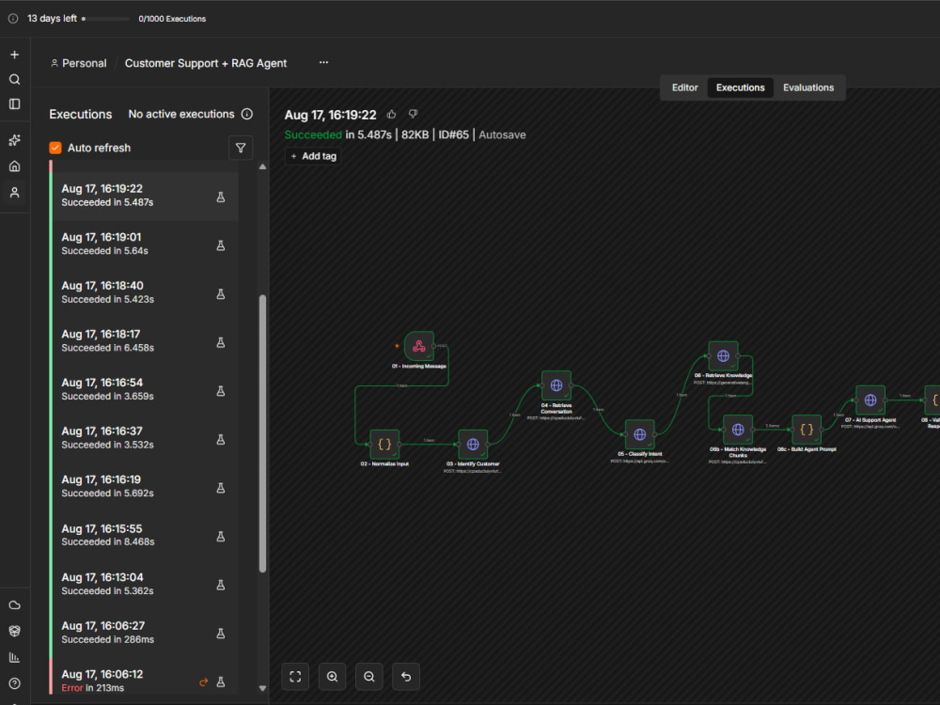The height and width of the screenshot is (705, 940).
Task: Open the Aug 17, 16:13:04 execution
Action: click(144, 584)
